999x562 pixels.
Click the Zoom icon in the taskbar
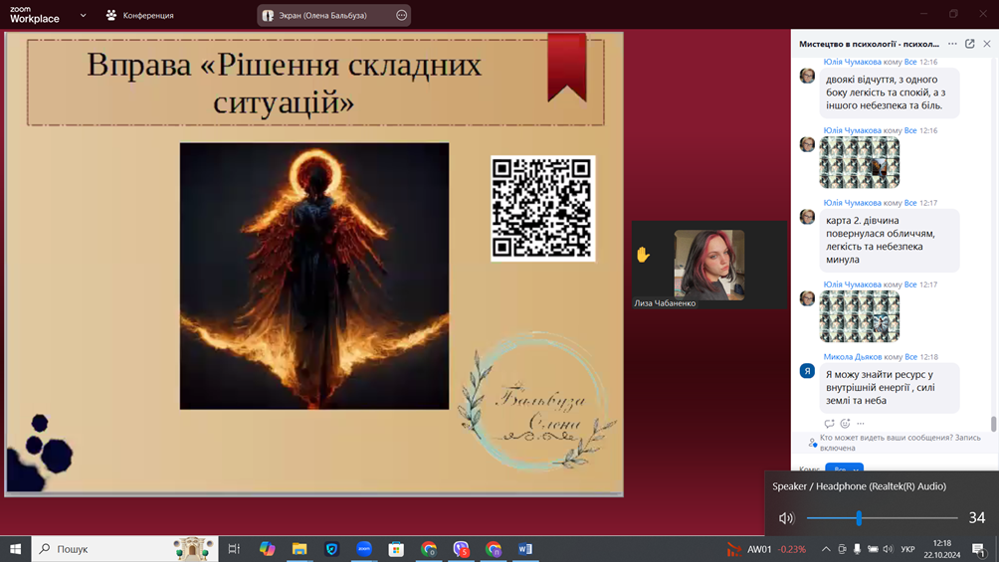coord(364,549)
